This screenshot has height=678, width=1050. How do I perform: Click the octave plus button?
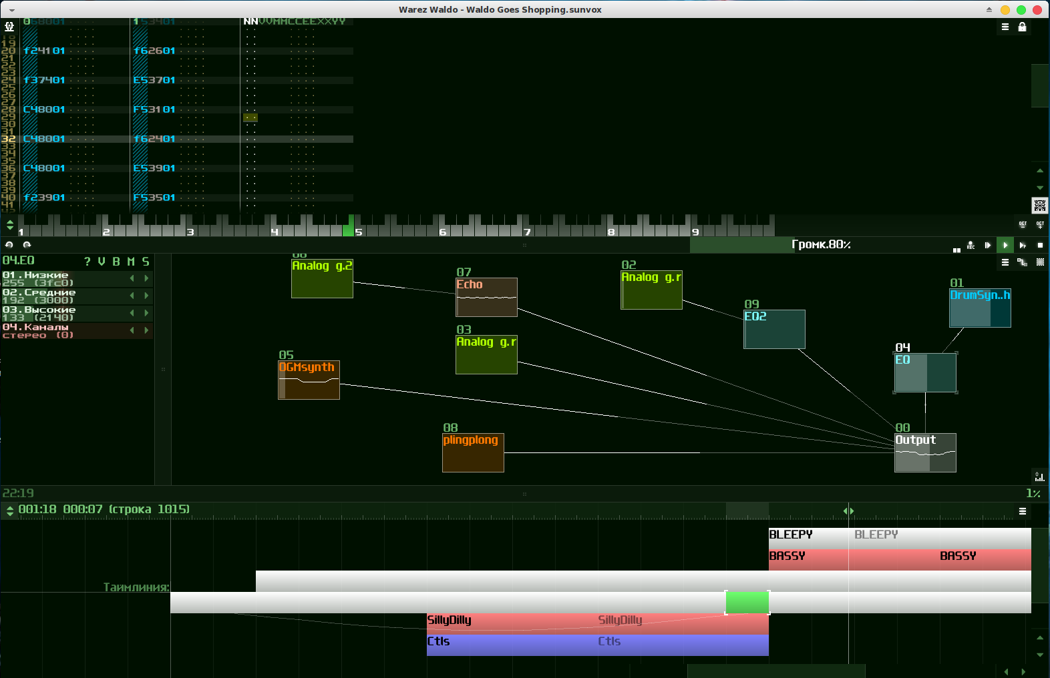tap(1040, 225)
